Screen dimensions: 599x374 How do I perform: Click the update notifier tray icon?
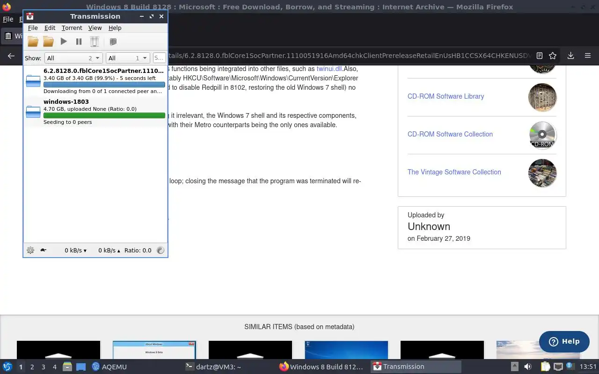(570, 367)
